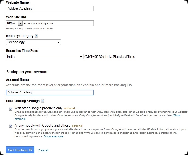Uncheck With other Google products only

[10, 109]
